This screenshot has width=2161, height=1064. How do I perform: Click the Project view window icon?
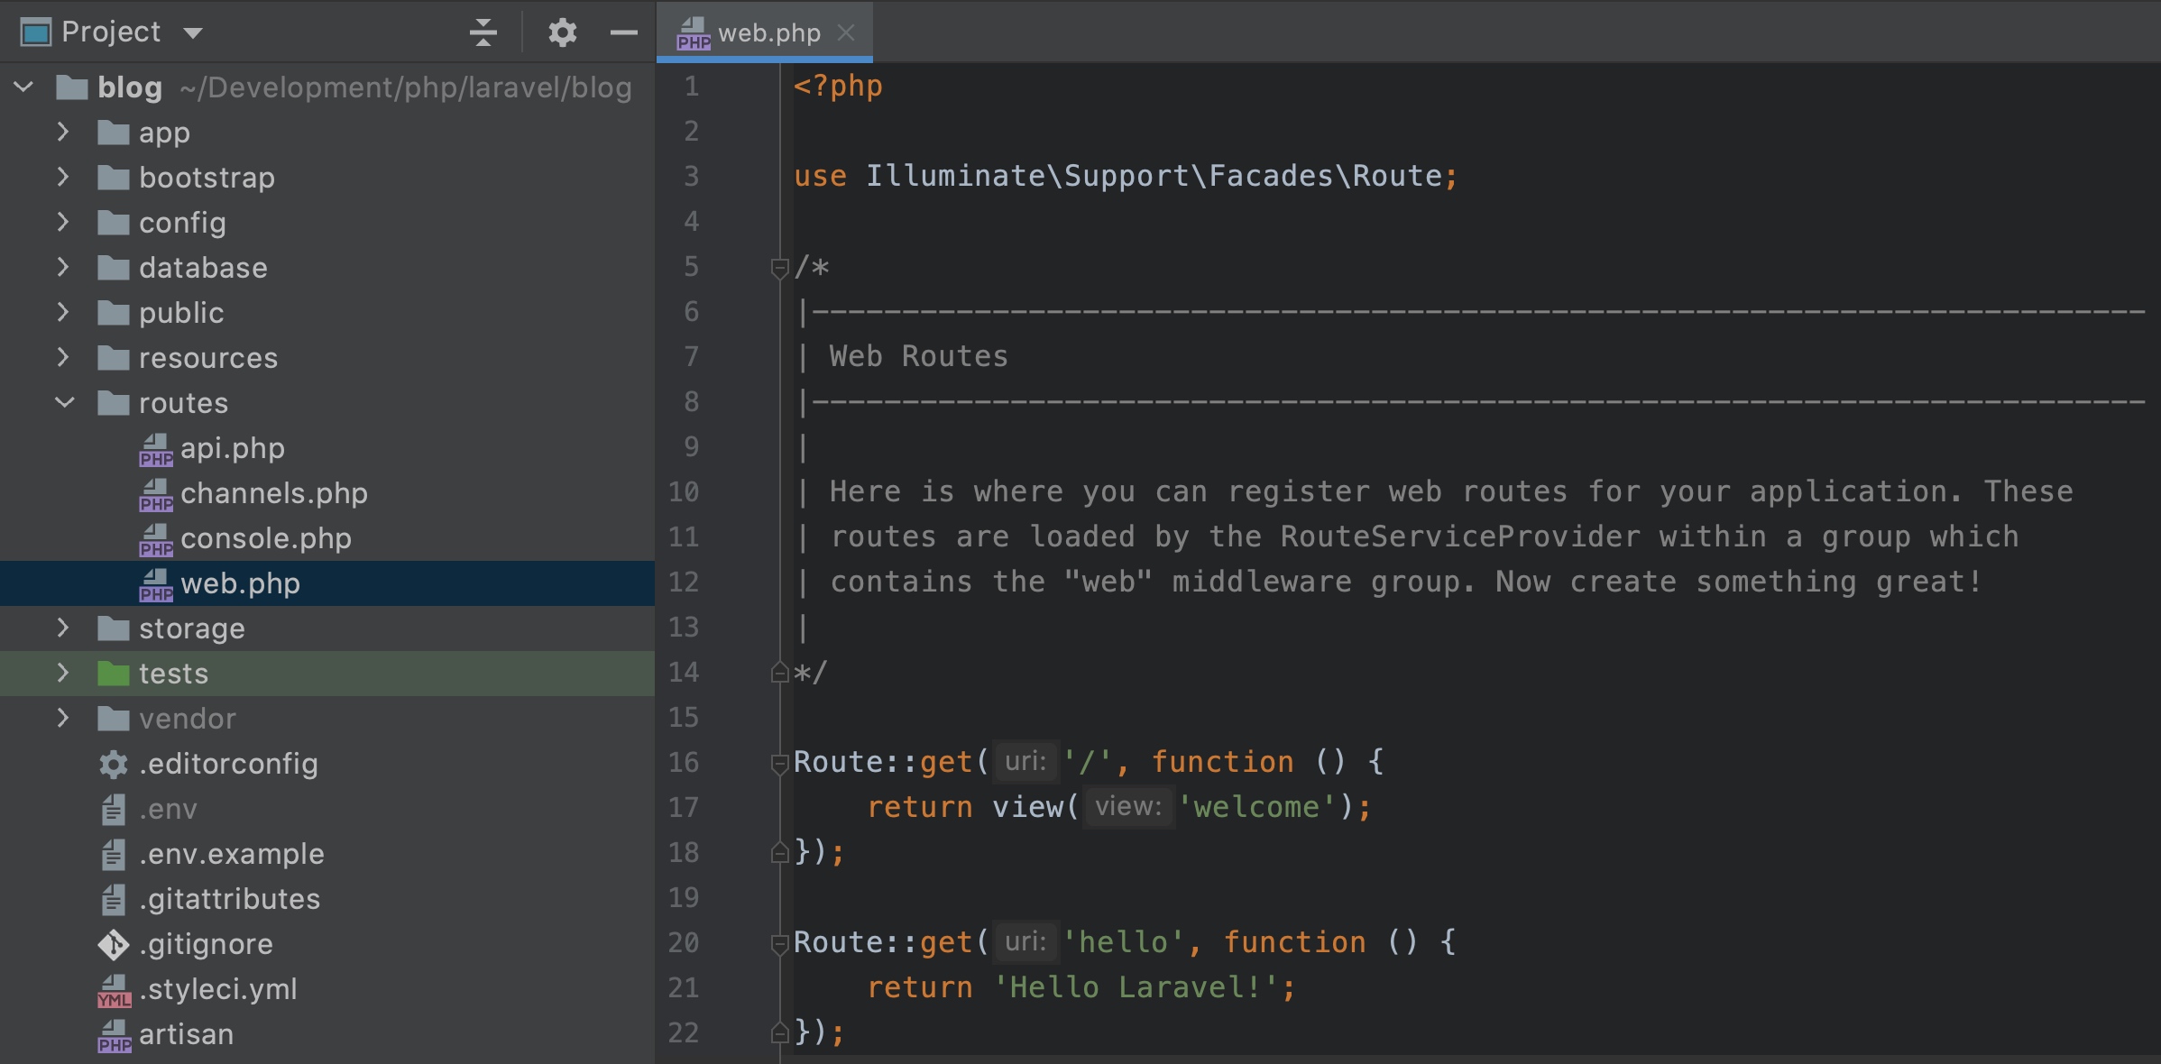pos(35,32)
